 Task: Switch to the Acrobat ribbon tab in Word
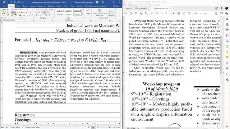(79, 6)
